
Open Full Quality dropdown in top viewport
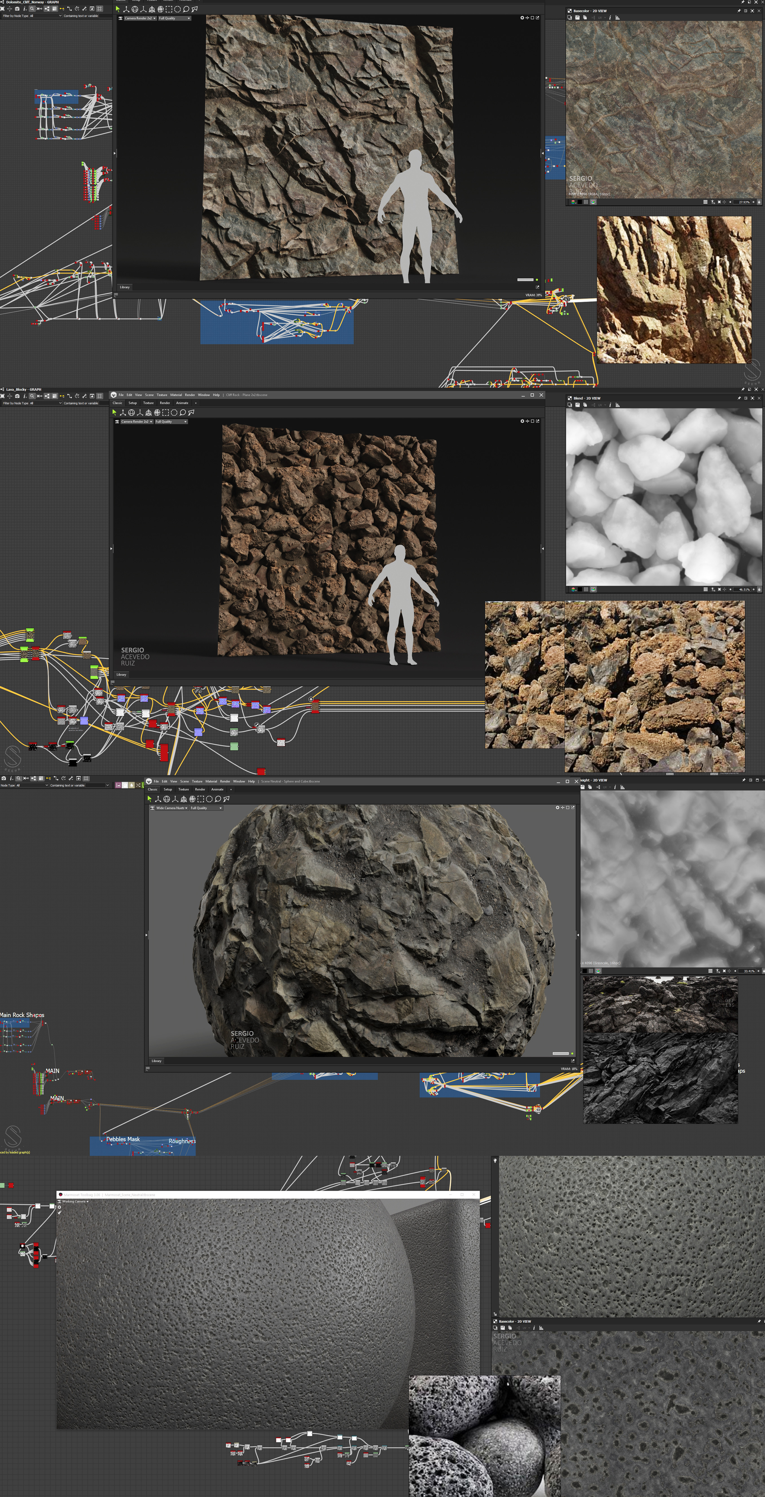point(175,18)
